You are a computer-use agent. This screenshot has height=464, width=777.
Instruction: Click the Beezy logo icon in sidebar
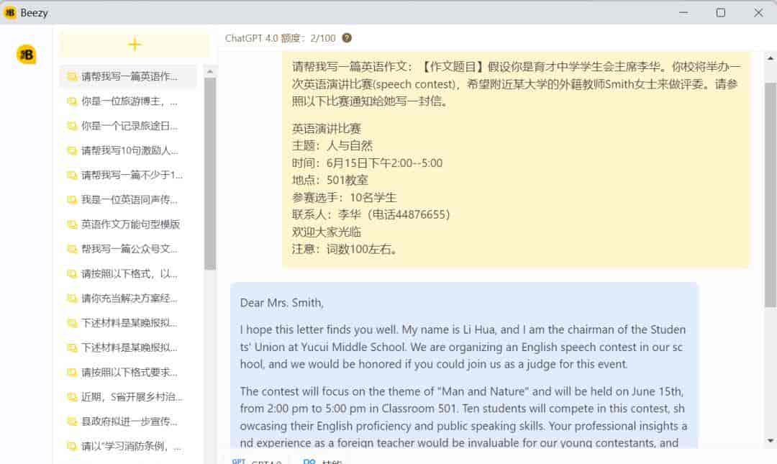[x=26, y=54]
